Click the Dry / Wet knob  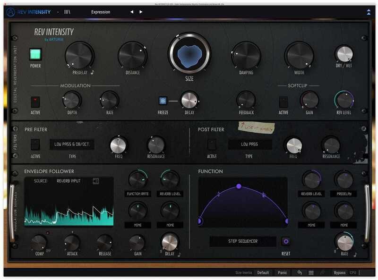pos(344,54)
